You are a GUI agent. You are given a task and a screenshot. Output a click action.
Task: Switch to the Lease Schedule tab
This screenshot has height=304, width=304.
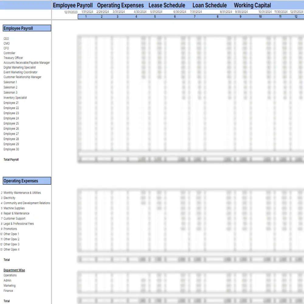coord(167,5)
